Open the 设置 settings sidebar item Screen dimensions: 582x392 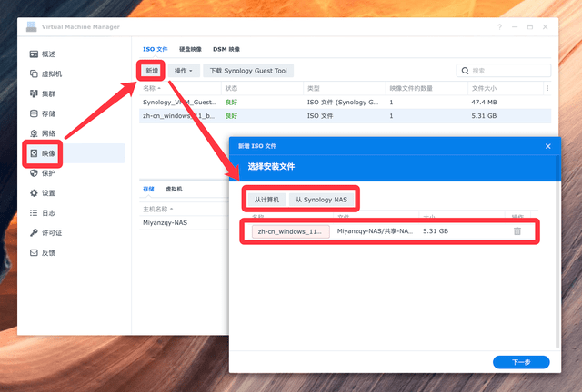click(43, 193)
